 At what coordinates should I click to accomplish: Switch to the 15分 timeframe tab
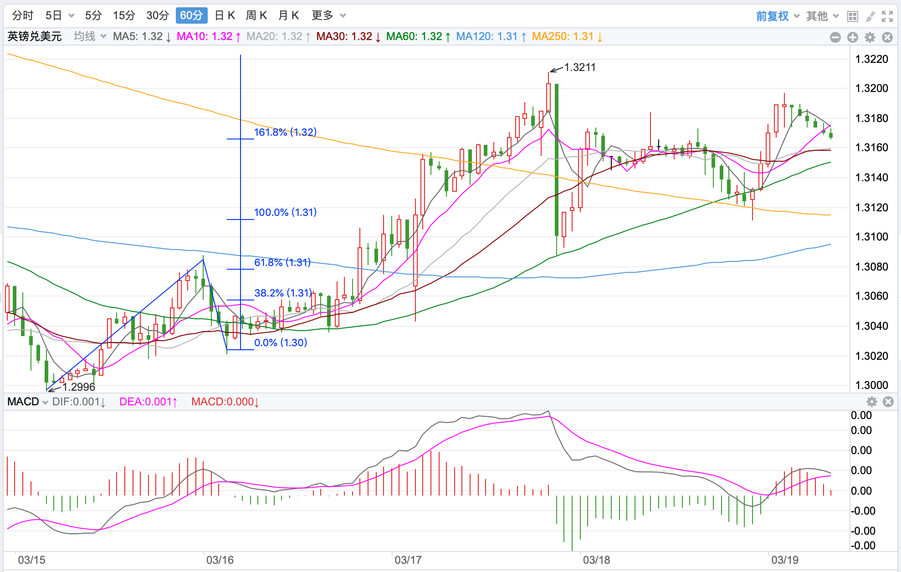(x=124, y=15)
